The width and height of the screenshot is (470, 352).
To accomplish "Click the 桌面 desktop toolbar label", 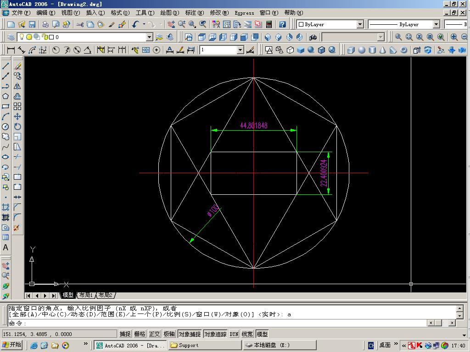I will [385, 345].
